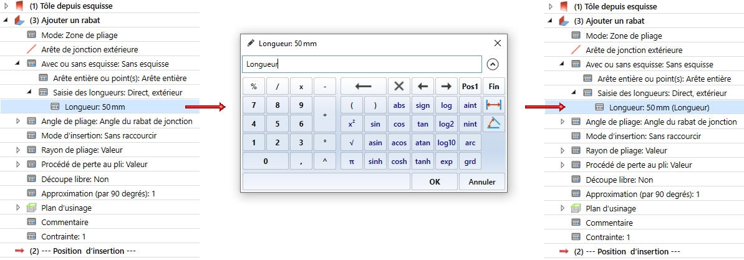This screenshot has width=744, height=260.
Task: Click parameter icon beside Mode: Zone de pliage, left tree
Action: (31, 35)
